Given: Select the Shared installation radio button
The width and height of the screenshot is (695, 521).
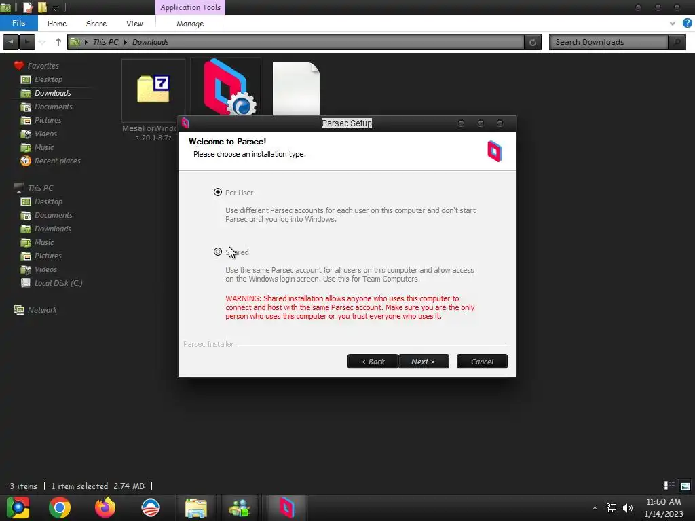Looking at the screenshot, I should coord(218,252).
